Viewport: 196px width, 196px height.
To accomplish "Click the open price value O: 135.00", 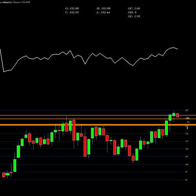I will [72, 8].
